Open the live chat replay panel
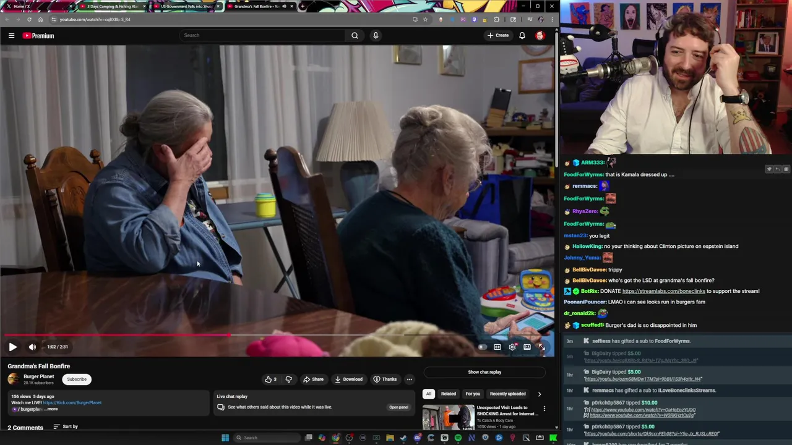 [398, 407]
